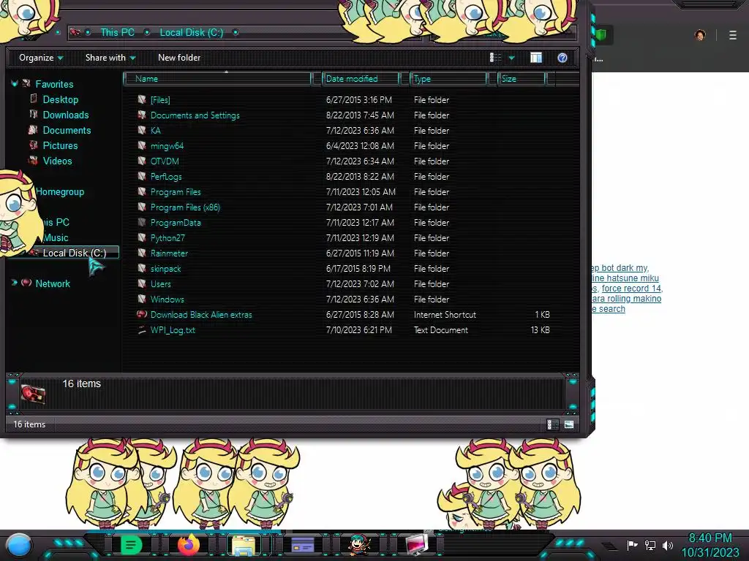This screenshot has height=561, width=749.
Task: Open breadcrumb arrow after Local Disk (C:)
Action: [x=236, y=32]
